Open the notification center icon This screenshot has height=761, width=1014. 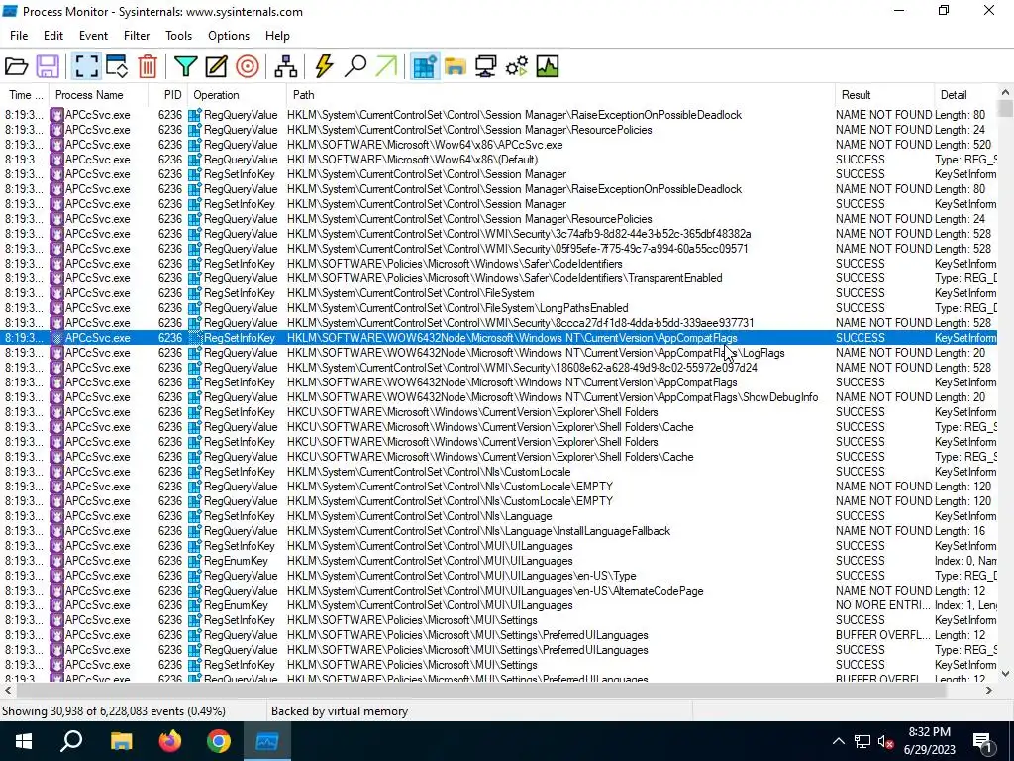981,741
